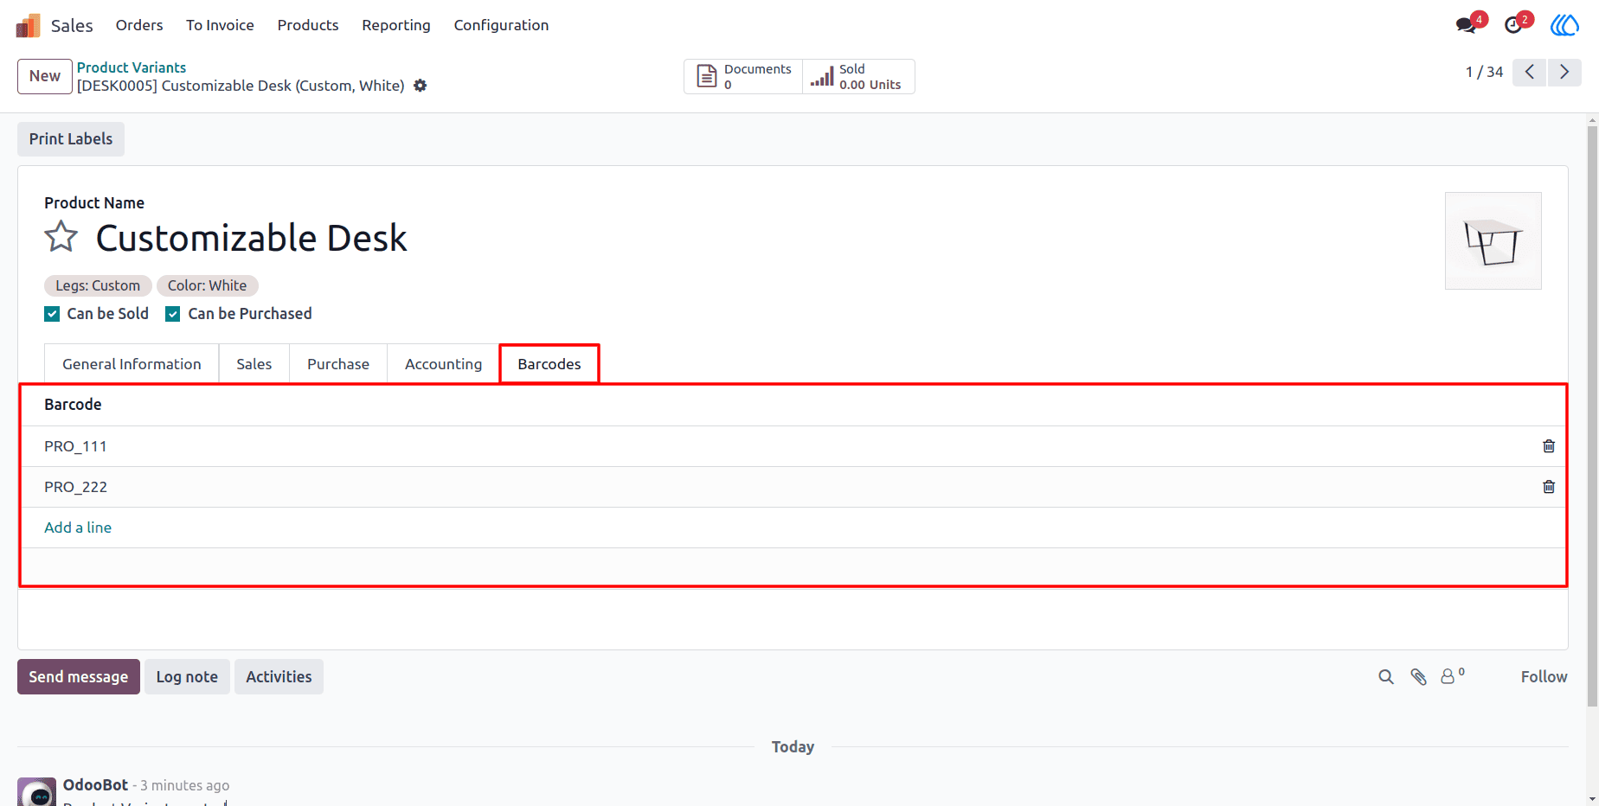Switch to the Sales tab
The image size is (1599, 806).
(254, 364)
